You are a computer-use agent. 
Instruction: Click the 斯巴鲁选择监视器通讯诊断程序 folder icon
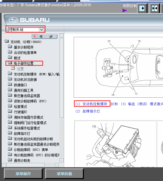[x=10, y=144]
